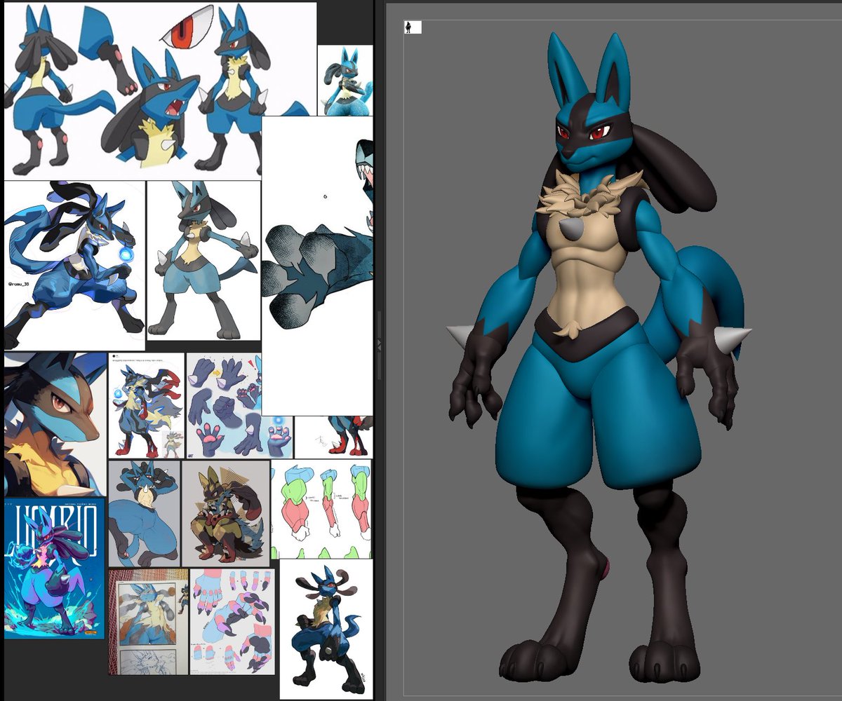The width and height of the screenshot is (842, 701).
Task: Select the photographed pencil sketch reference image
Action: [x=148, y=622]
